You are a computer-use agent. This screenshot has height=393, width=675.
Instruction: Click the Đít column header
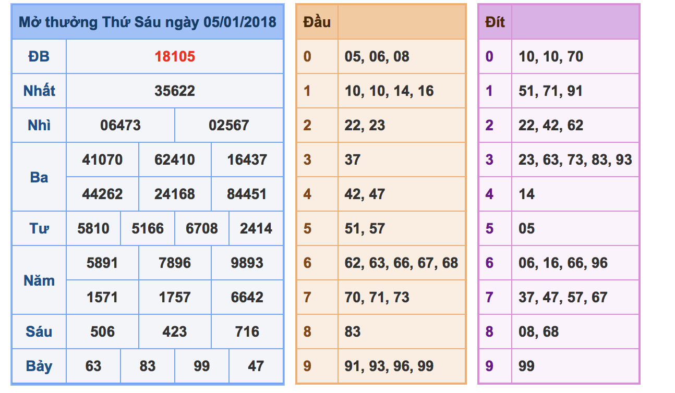[x=495, y=22]
